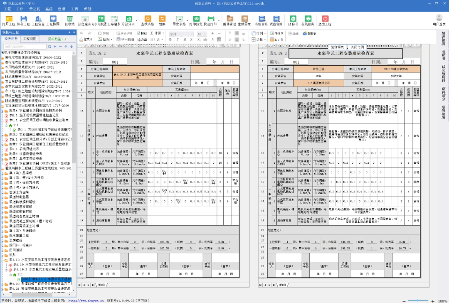Click the 替换 replace icon
The image size is (449, 303).
coord(162,21)
